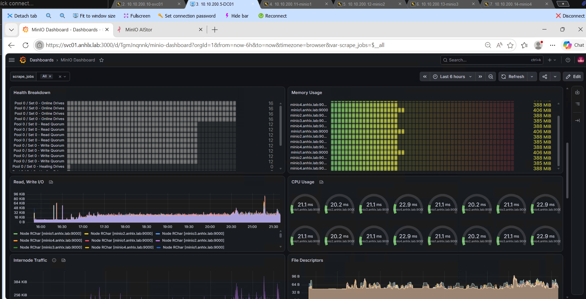Open the browser tab list chevron
Screen dimensions: 586x299
coord(12,30)
